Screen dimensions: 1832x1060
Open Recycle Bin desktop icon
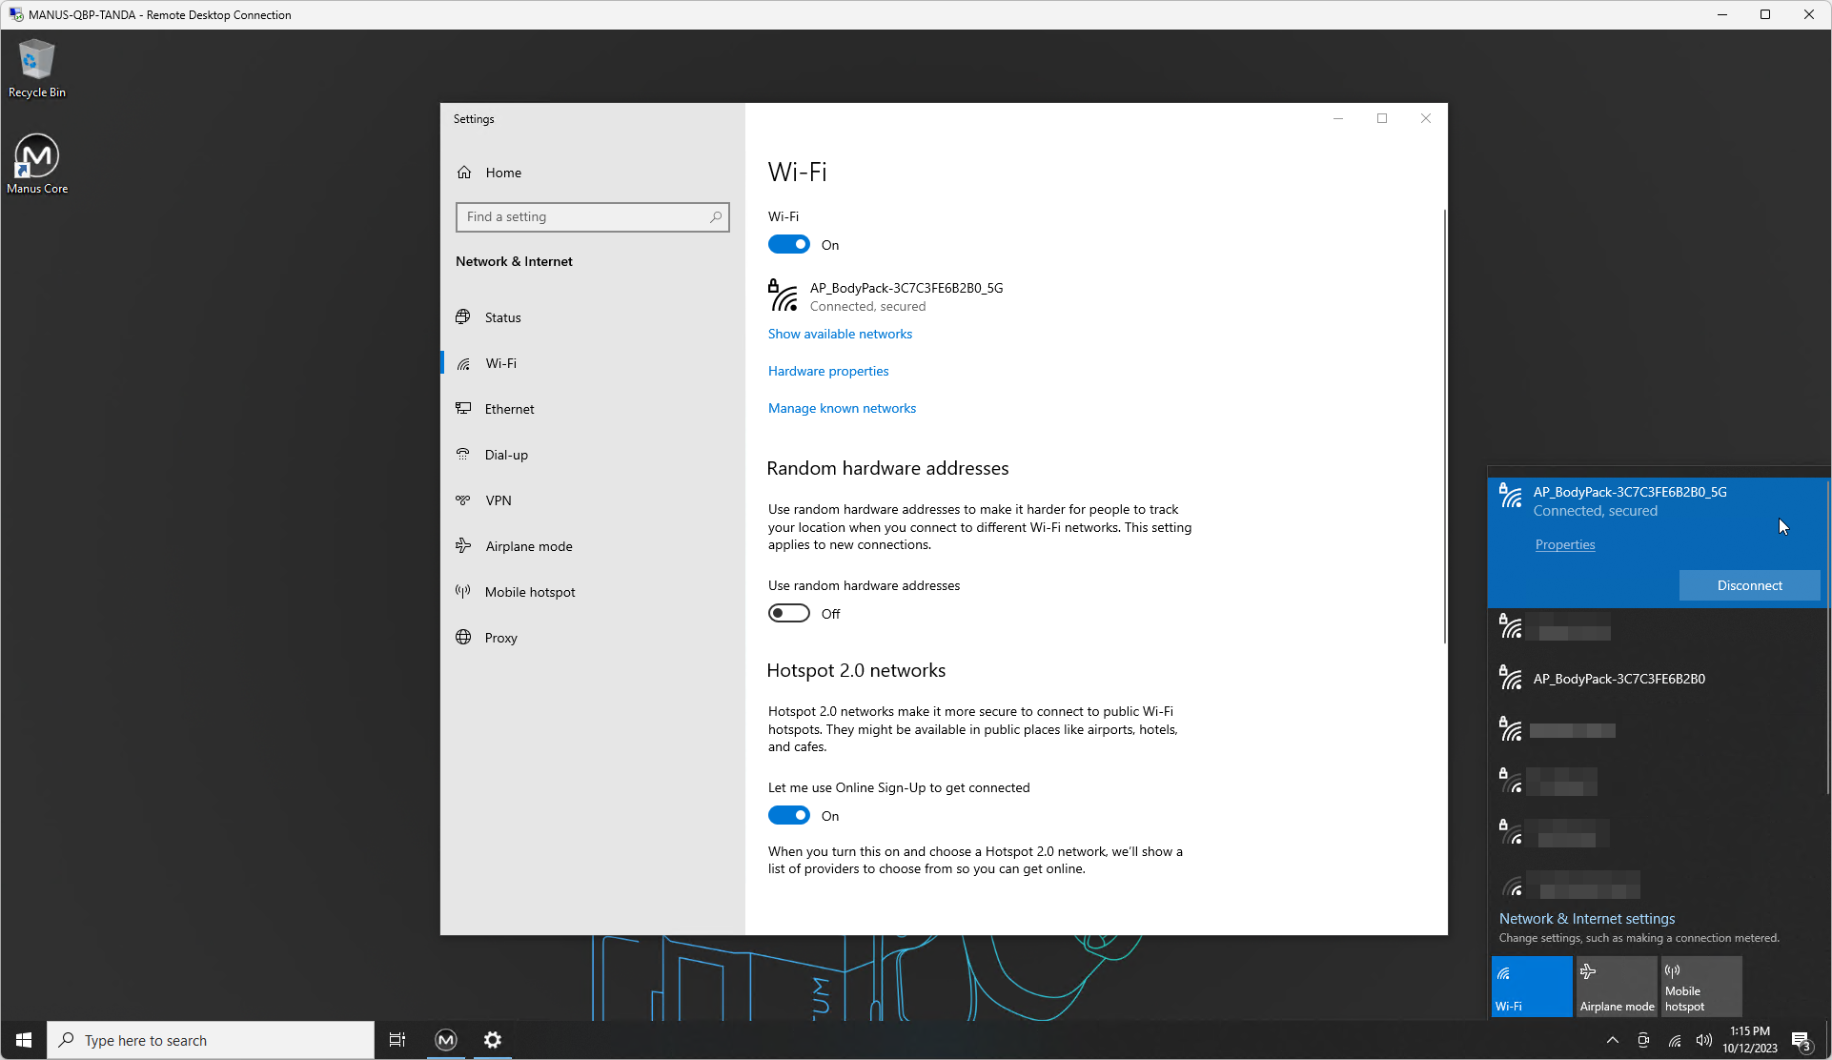click(36, 69)
